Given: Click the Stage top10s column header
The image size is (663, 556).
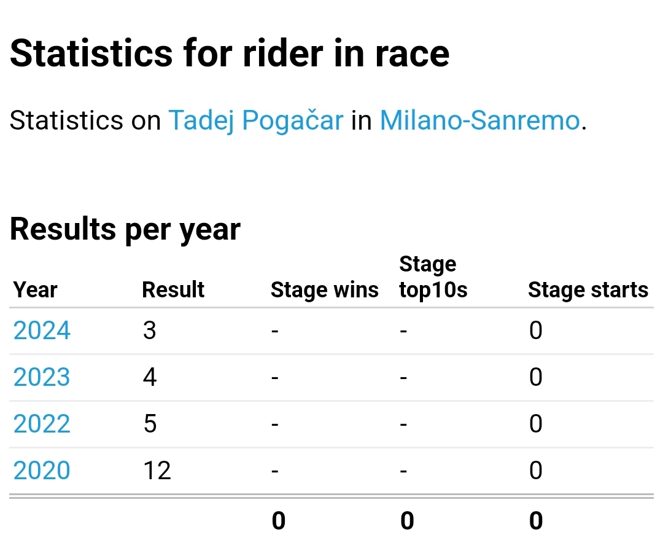Looking at the screenshot, I should coord(433,277).
